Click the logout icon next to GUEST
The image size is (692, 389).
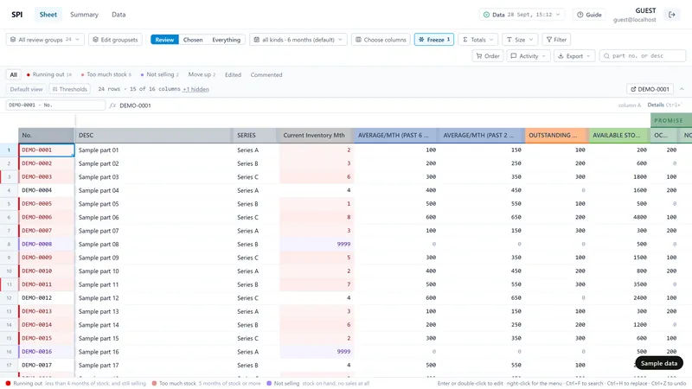(672, 15)
